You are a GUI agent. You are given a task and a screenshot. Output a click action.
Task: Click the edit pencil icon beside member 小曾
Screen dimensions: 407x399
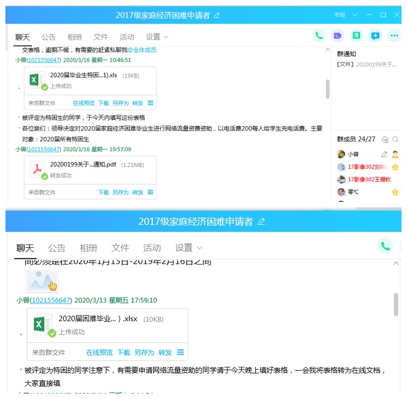pyautogui.click(x=384, y=154)
